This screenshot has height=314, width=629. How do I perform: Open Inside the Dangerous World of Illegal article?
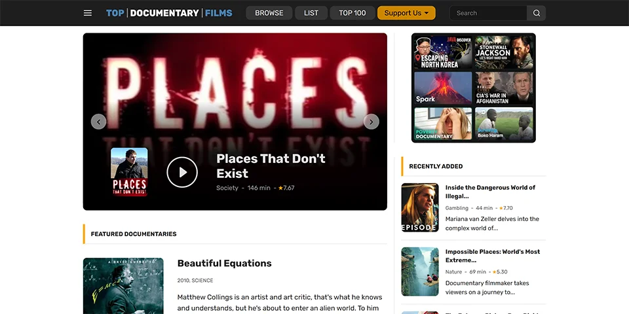click(x=490, y=192)
